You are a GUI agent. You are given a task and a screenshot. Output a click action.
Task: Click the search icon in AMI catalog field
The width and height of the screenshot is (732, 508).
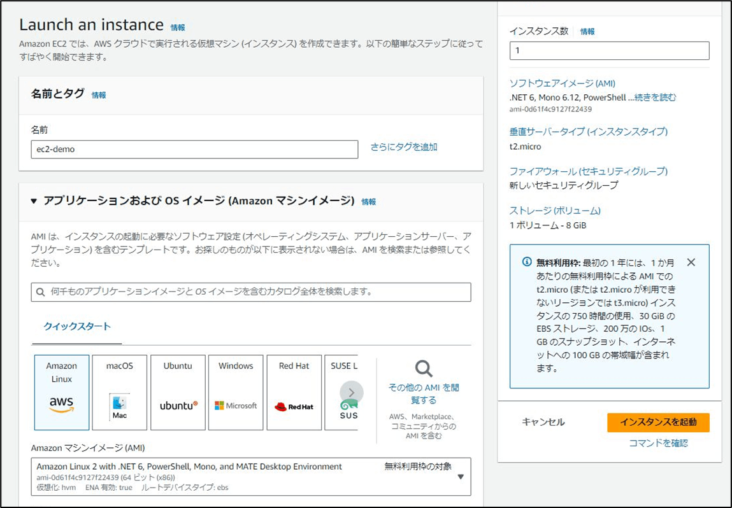click(x=41, y=292)
